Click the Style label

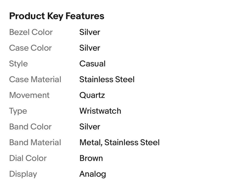coord(18,64)
